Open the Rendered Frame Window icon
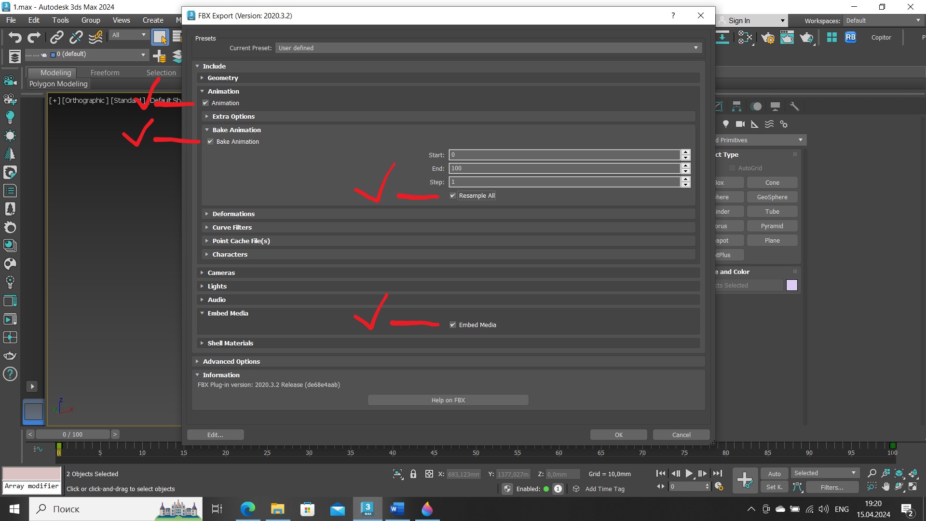926x521 pixels. [787, 38]
